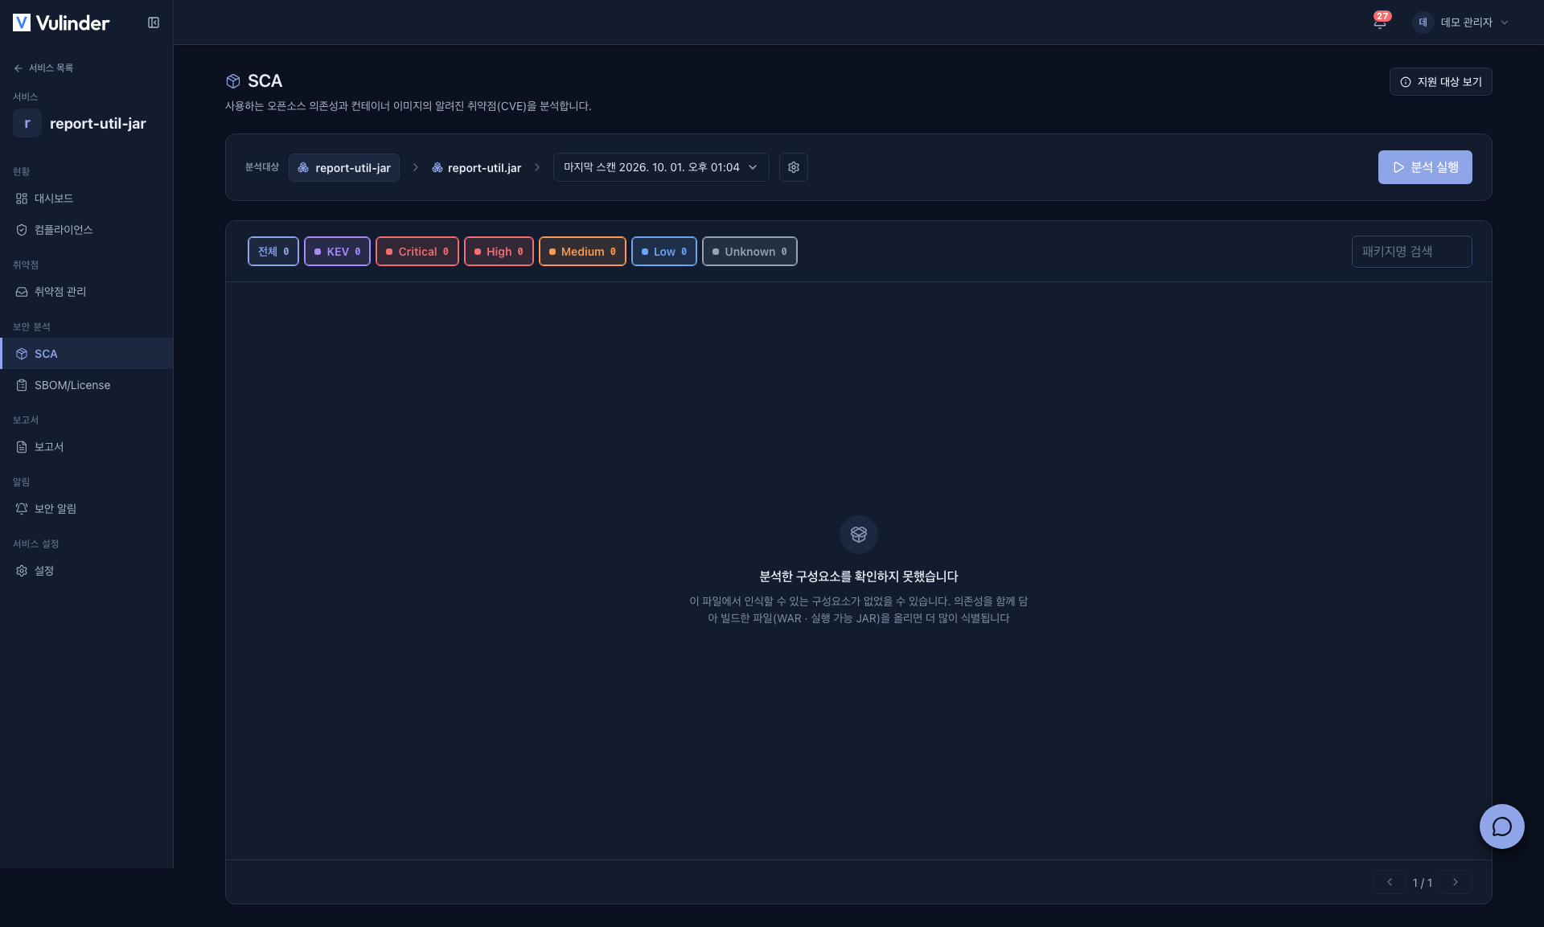Toggle the Unknown filter chip
Image resolution: width=1544 pixels, height=927 pixels.
749,252
